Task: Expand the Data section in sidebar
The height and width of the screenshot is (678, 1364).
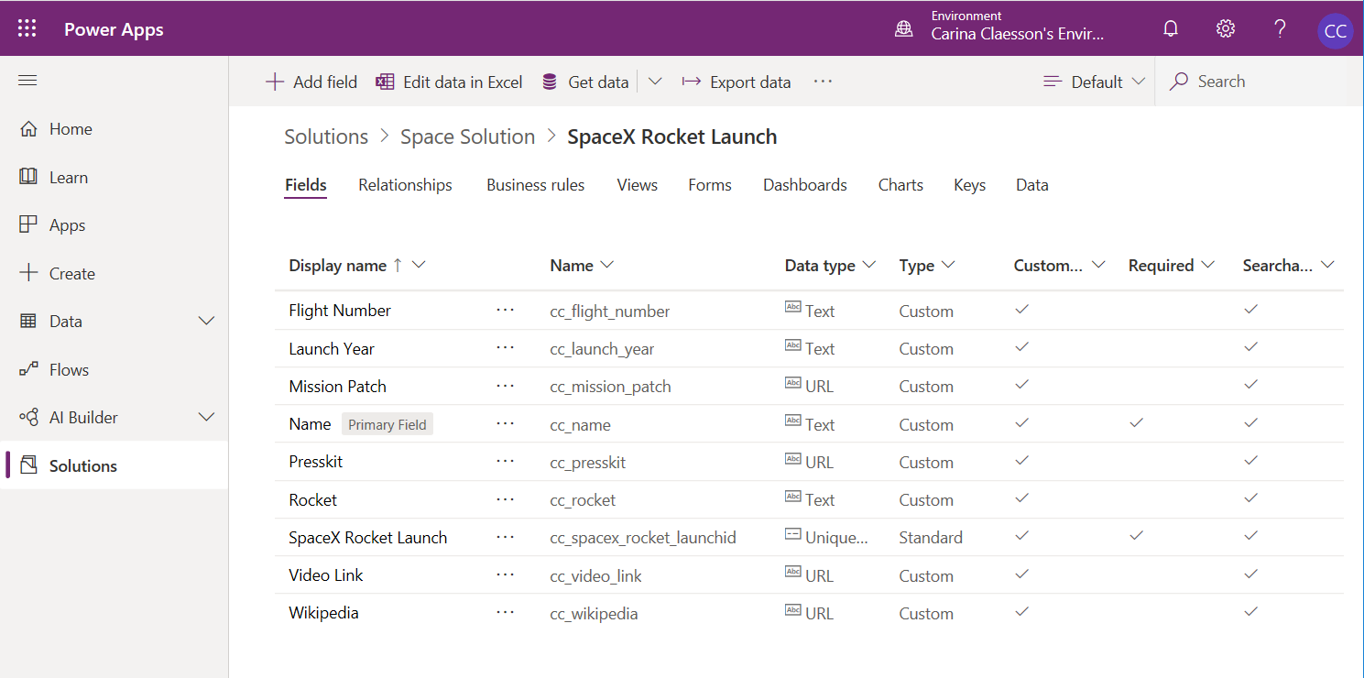Action: pyautogui.click(x=206, y=321)
